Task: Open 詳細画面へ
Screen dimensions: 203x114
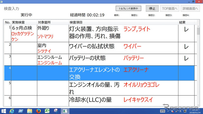Action: [x=190, y=9]
